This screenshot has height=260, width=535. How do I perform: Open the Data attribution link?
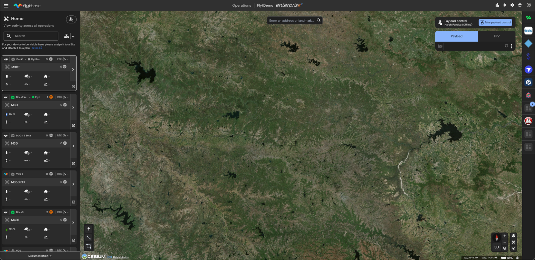[121, 257]
